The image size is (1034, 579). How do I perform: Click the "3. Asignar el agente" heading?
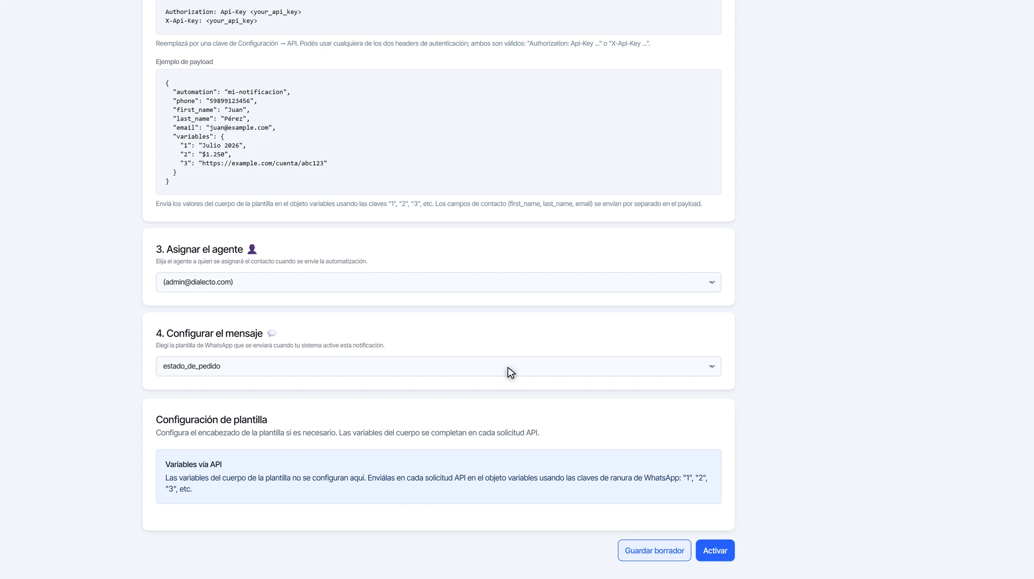pyautogui.click(x=199, y=249)
